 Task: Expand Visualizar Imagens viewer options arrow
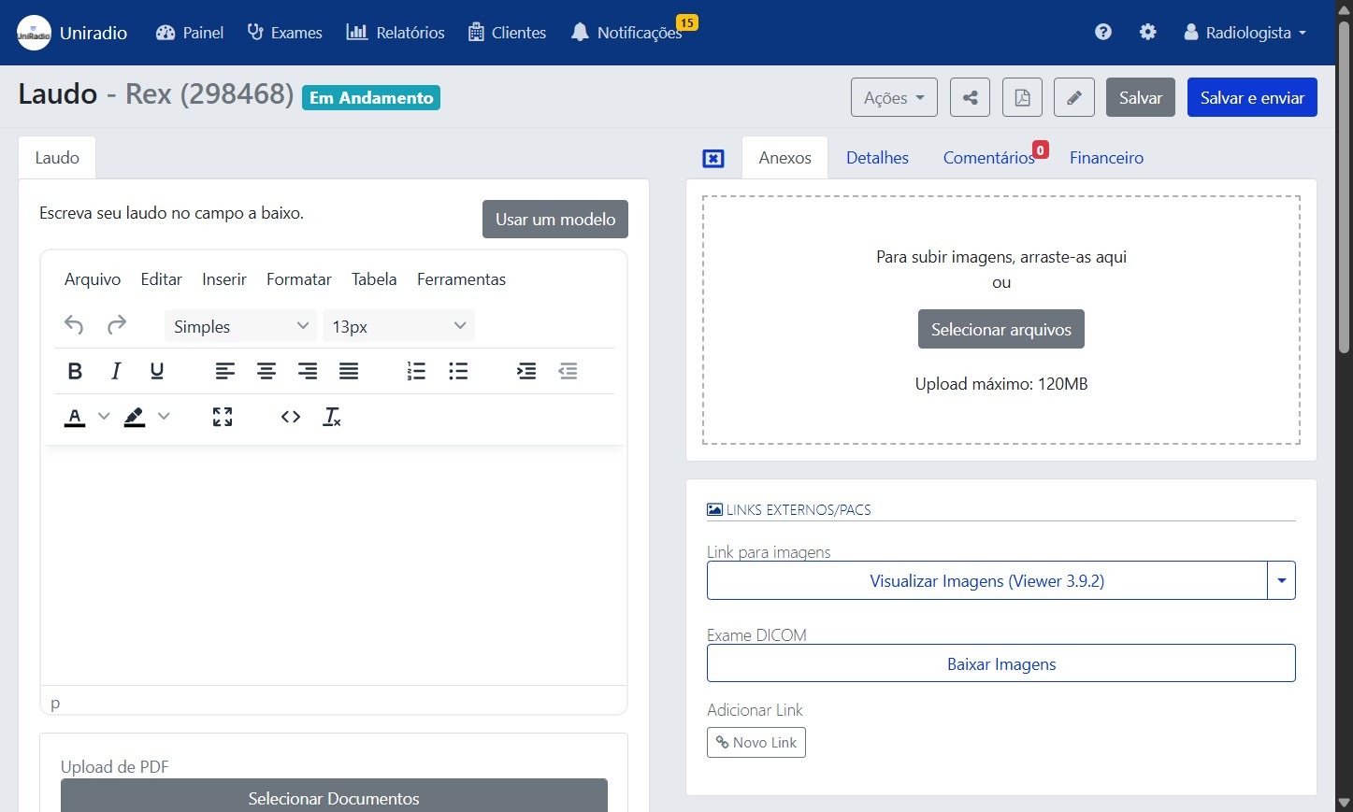(x=1281, y=580)
